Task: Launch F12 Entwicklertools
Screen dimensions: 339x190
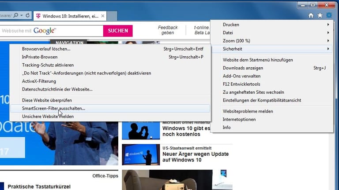Action: click(x=272, y=84)
